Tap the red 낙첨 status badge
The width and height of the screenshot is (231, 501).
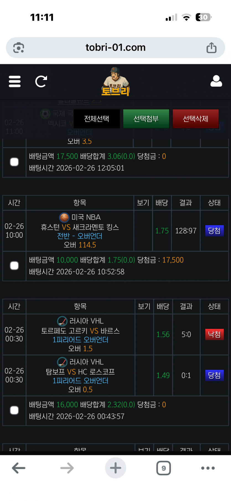(x=214, y=334)
